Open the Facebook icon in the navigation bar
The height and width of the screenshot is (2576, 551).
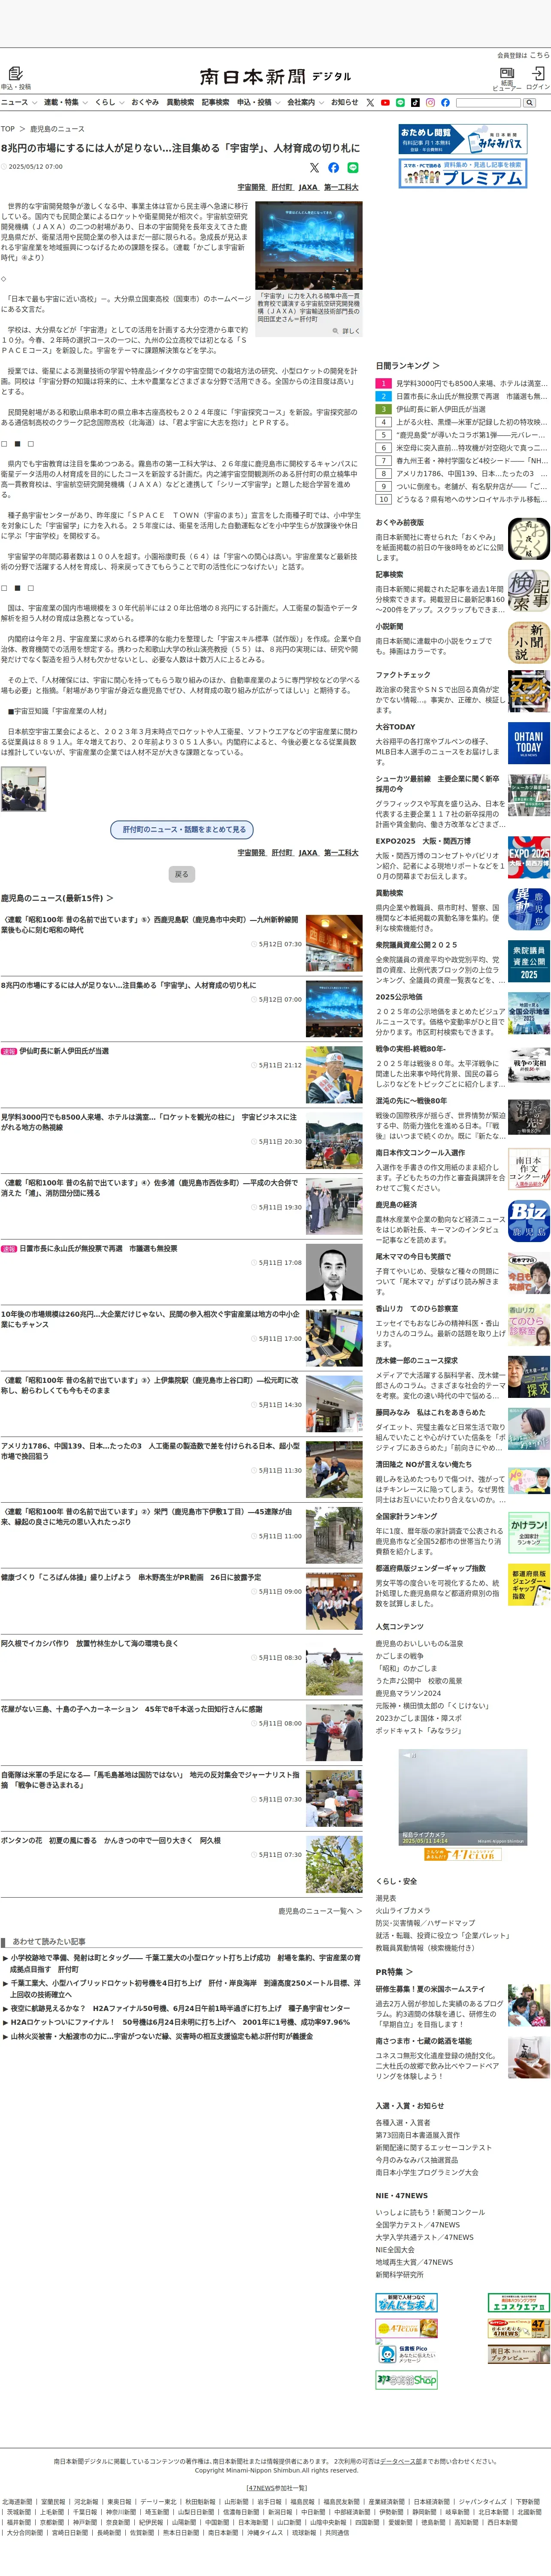(x=445, y=102)
